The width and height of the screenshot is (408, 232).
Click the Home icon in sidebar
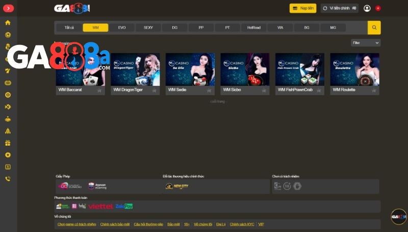coord(8,23)
